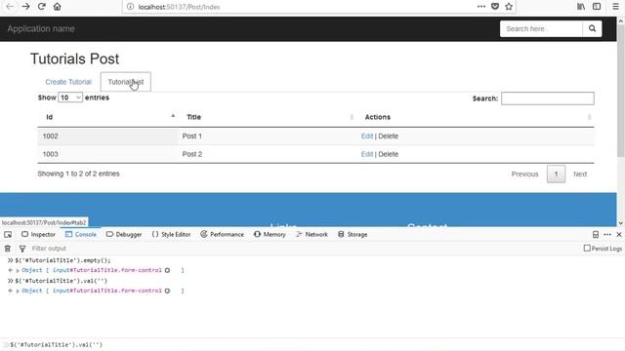The width and height of the screenshot is (625, 351).
Task: Bookmark this page with the star icon
Action: tap(509, 7)
